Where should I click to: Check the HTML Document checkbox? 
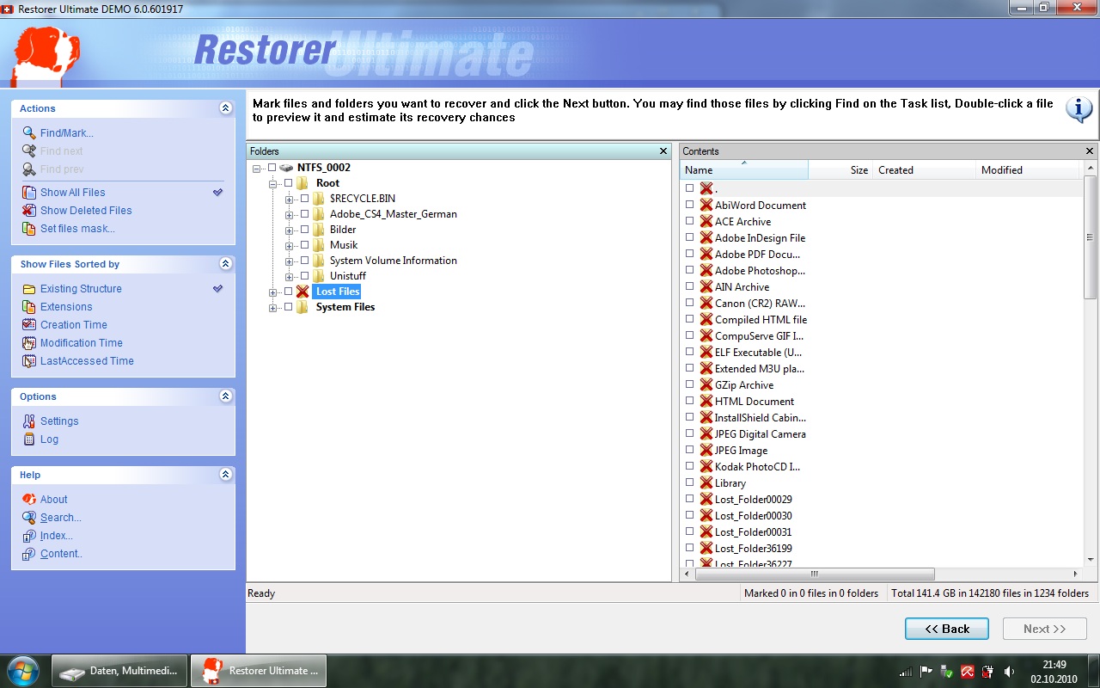pos(690,401)
